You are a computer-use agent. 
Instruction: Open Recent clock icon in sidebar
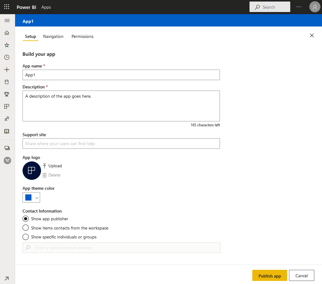(7, 57)
